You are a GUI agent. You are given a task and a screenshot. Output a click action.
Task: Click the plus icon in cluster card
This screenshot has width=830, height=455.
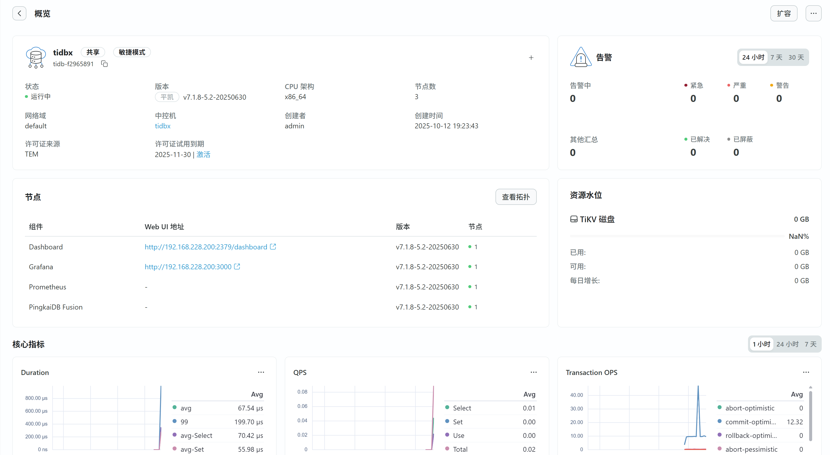(531, 58)
